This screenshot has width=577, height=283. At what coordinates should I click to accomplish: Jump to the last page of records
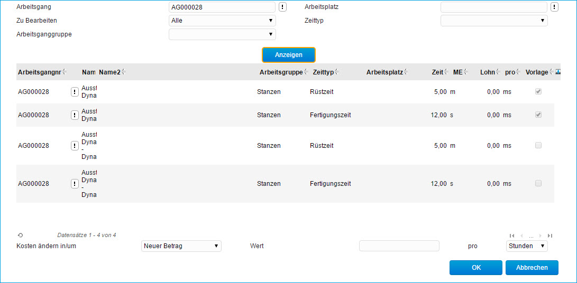[x=550, y=235]
